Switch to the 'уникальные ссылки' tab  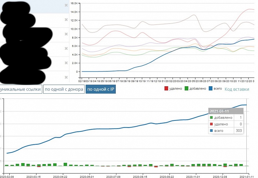[x=21, y=89]
